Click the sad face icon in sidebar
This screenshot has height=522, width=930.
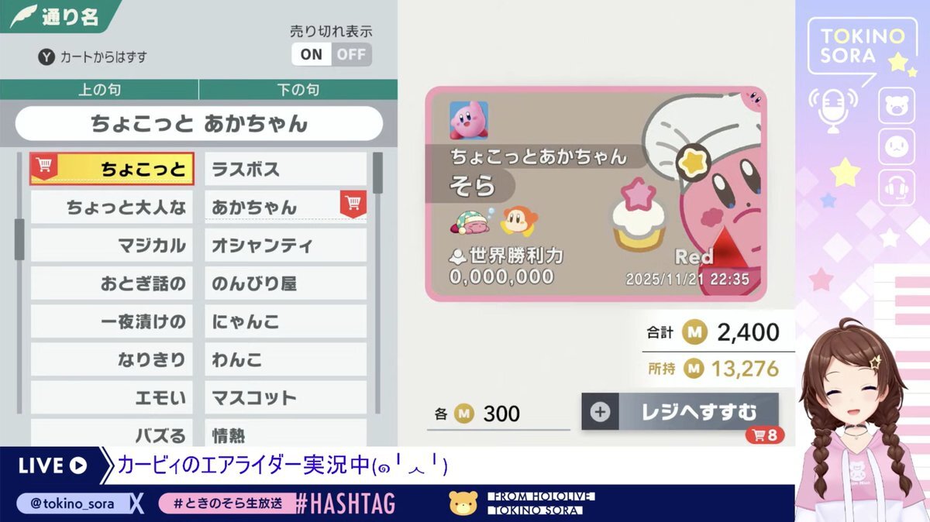pyautogui.click(x=897, y=146)
